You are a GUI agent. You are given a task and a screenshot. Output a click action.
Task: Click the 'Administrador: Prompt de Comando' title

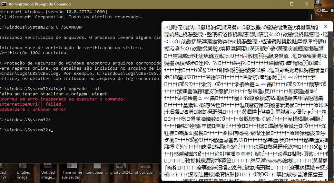pyautogui.click(x=40, y=4)
